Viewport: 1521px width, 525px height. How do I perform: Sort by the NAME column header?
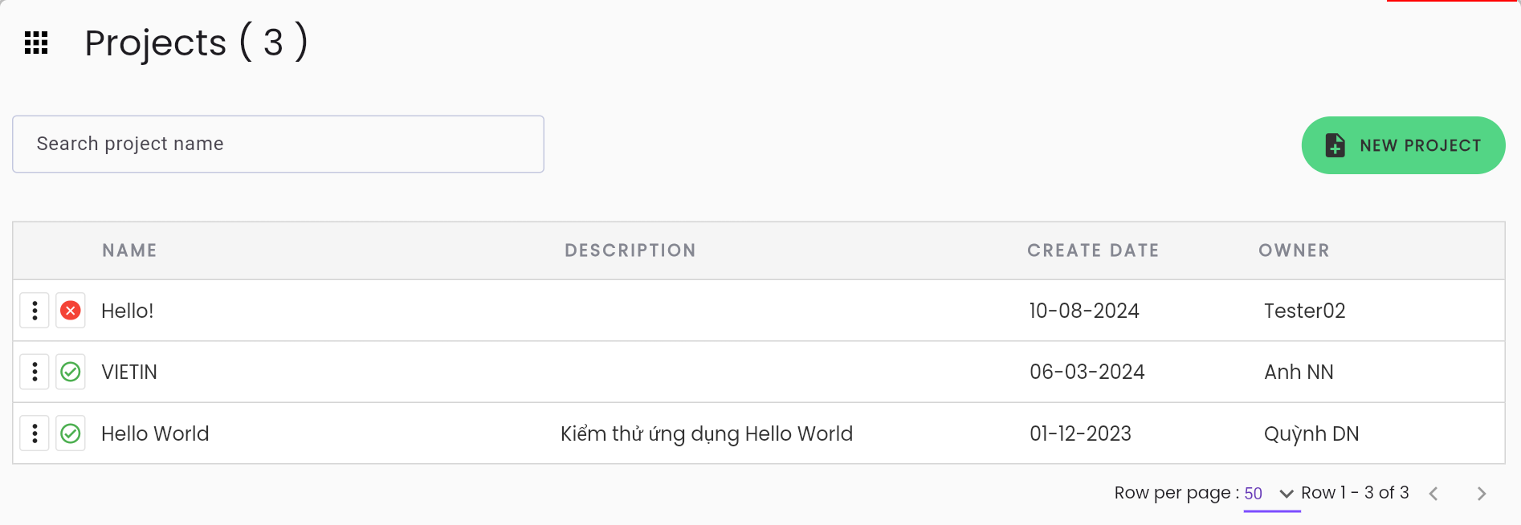click(129, 250)
